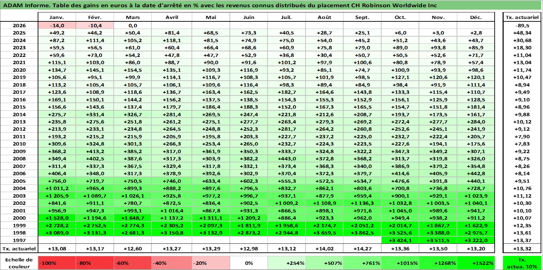Click the +443,0 cell for Juil. 2008

287,159
